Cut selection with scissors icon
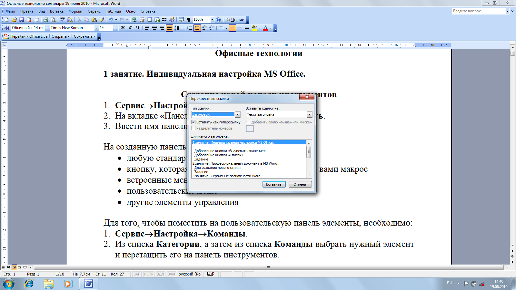The height and width of the screenshot is (290, 516). (79, 20)
